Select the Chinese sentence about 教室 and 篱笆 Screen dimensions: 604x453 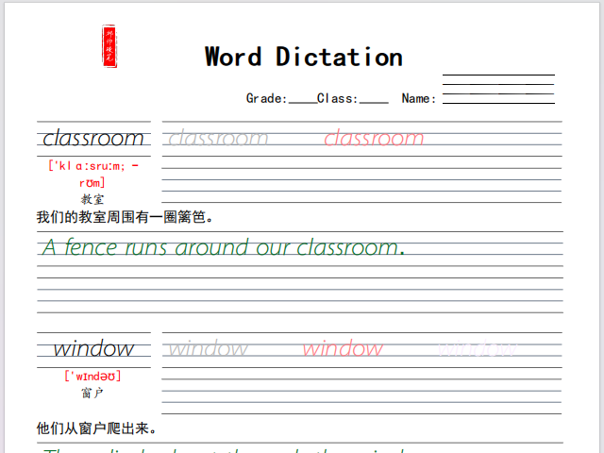point(125,218)
